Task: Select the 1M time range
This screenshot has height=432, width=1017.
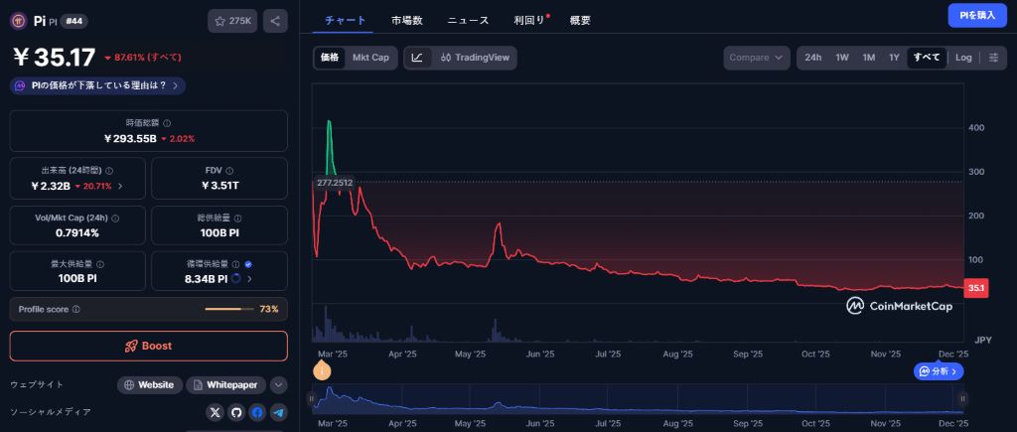Action: click(868, 58)
